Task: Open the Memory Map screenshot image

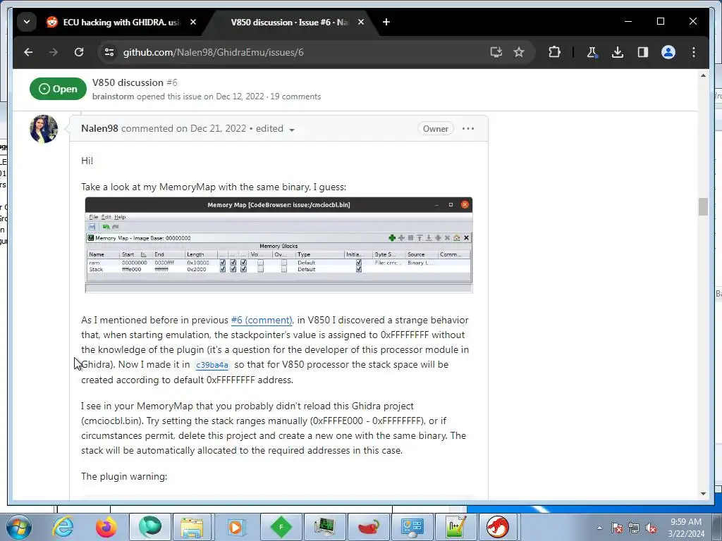Action: 279,245
